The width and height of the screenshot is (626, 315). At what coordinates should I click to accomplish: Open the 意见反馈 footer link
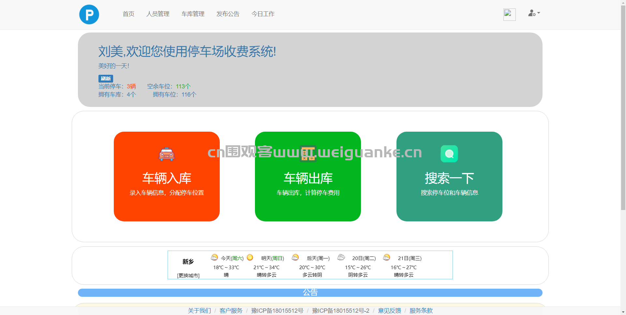click(x=390, y=311)
